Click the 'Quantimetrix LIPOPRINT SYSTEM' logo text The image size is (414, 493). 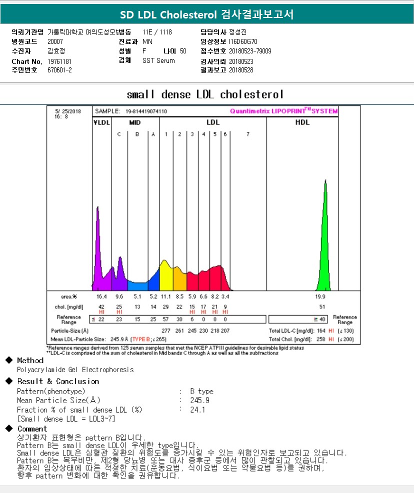point(283,111)
